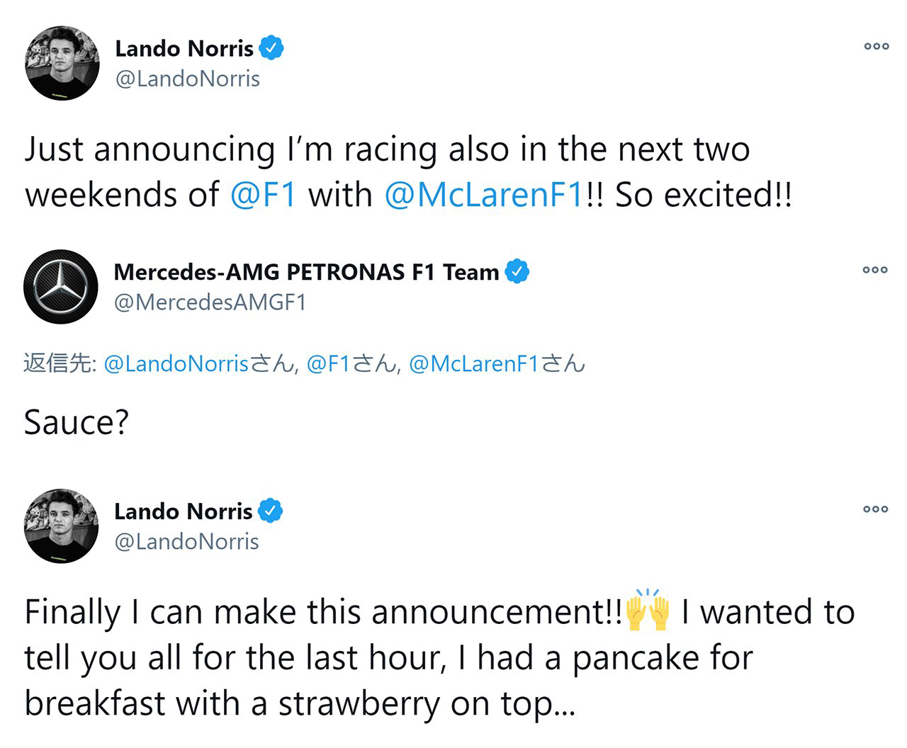Open the Mercedes star logo avatar

(x=61, y=286)
